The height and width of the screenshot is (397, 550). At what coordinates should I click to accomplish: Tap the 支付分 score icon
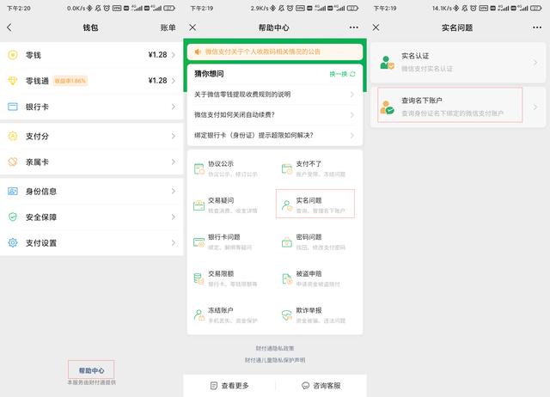[x=13, y=136]
